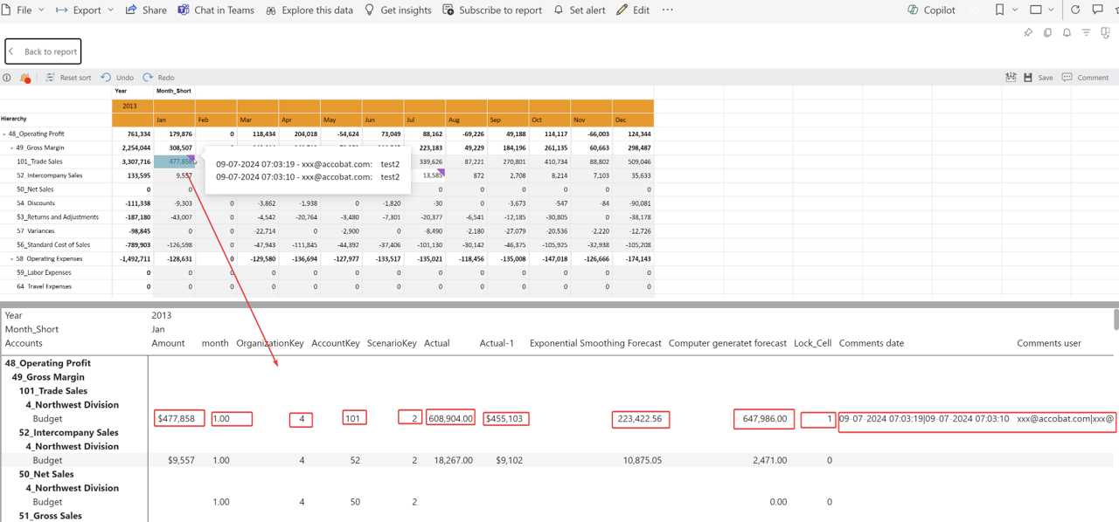Click the bell alert icon on visual header

(x=1067, y=33)
